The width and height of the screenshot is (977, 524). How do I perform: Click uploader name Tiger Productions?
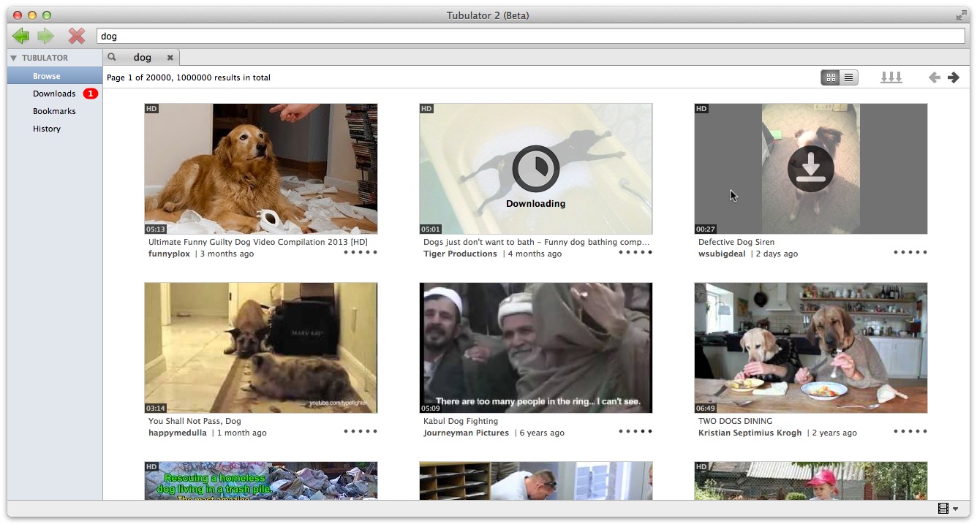point(460,254)
